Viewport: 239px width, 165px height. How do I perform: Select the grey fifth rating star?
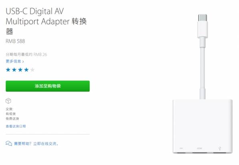pos(32,70)
